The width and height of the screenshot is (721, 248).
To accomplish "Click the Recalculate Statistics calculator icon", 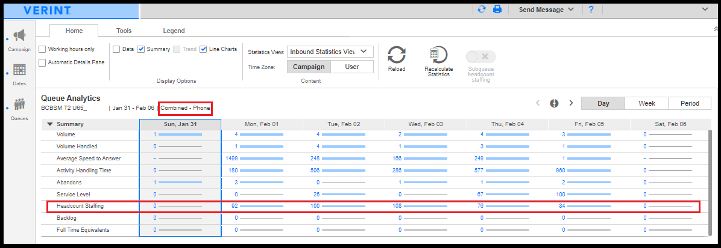I will coord(438,55).
